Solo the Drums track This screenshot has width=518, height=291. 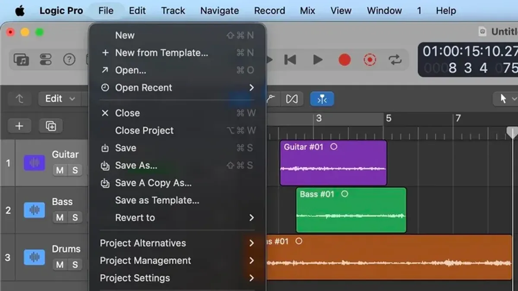(x=75, y=264)
